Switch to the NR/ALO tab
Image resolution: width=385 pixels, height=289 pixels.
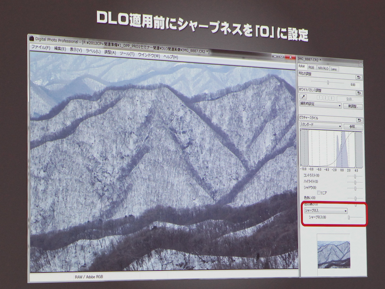point(322,68)
